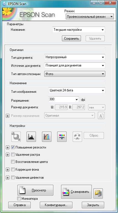Open the Image Adjustment color sliders icon
The height and width of the screenshot is (213, 118).
pyautogui.click(x=62, y=137)
